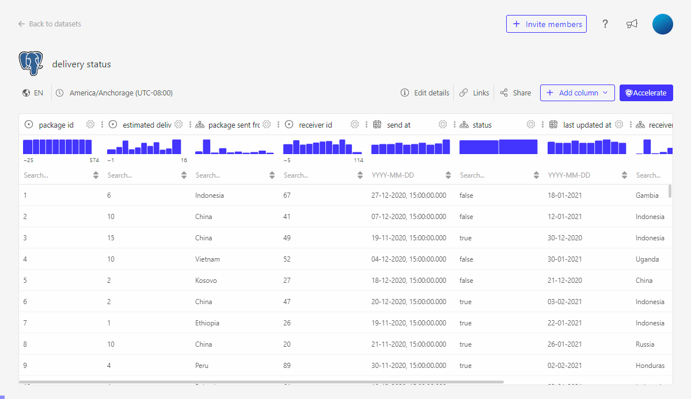Viewport: 691px width, 399px height.
Task: Toggle sorting on package id search column
Action: pos(96,175)
